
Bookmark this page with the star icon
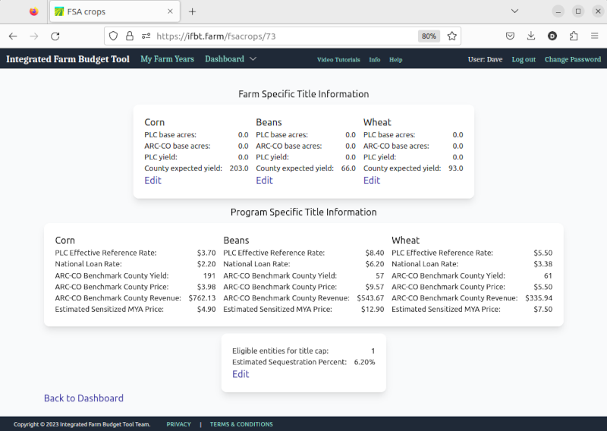451,36
